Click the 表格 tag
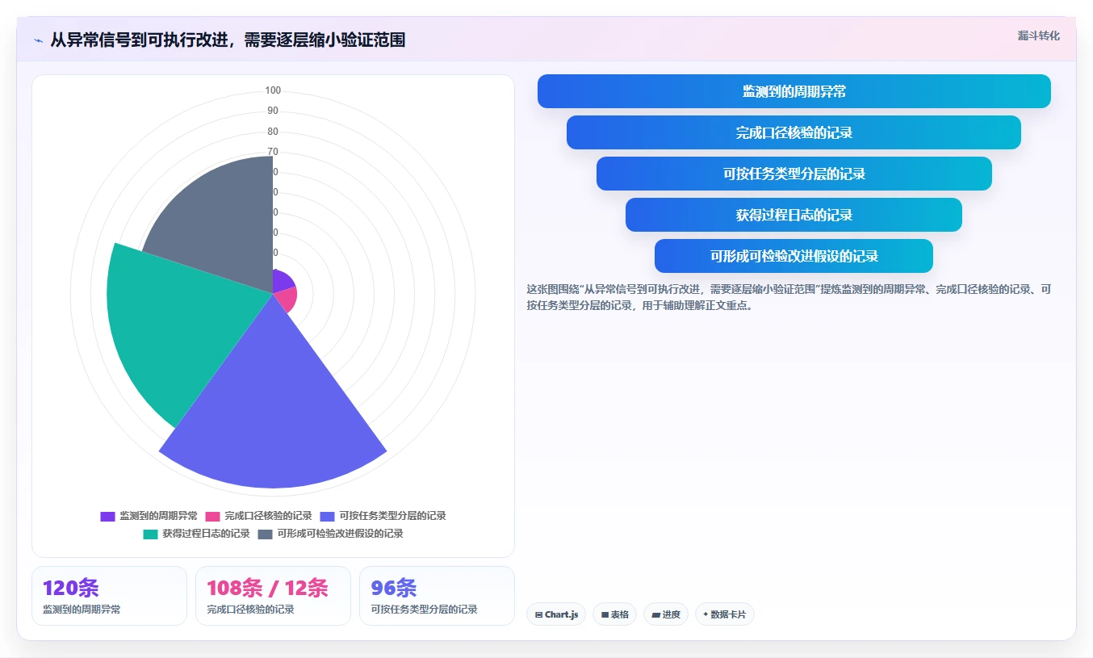This screenshot has width=1093, height=658. click(614, 614)
